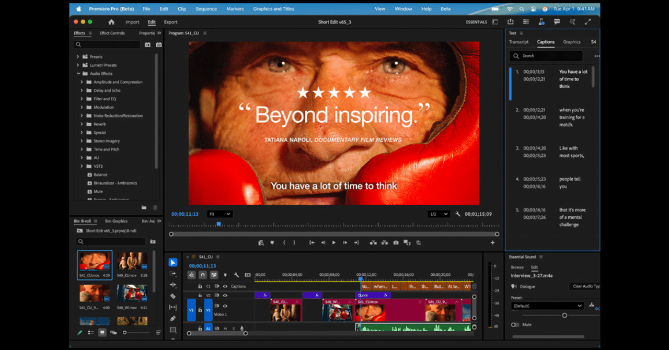Click the Quick Export share icon

(x=510, y=22)
